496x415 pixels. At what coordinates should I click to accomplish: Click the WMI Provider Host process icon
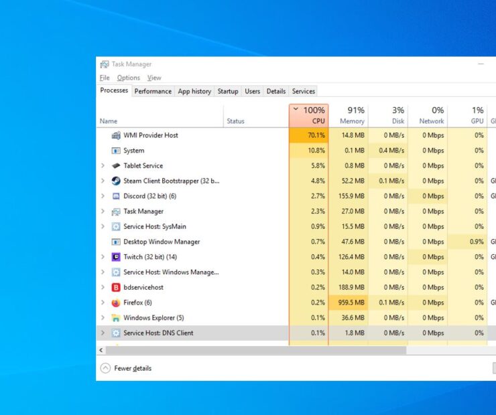point(116,135)
